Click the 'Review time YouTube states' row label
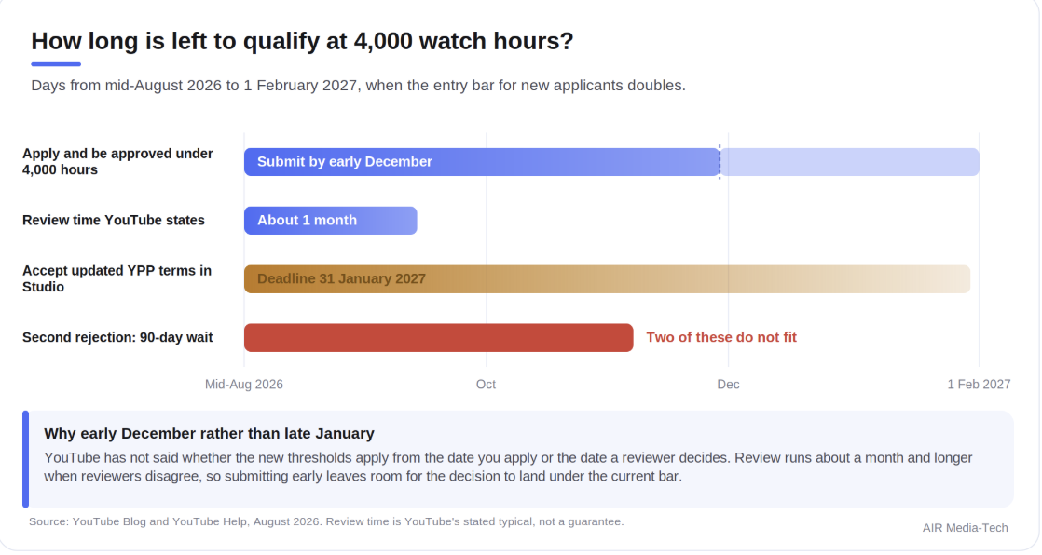This screenshot has width=1042, height=555. click(x=114, y=221)
